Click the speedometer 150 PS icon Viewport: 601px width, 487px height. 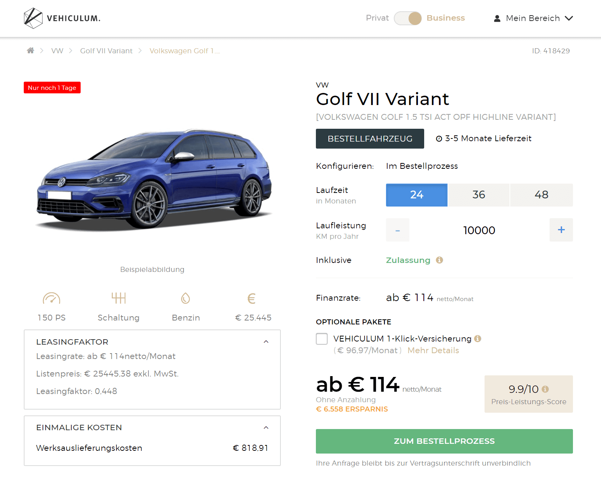click(51, 298)
